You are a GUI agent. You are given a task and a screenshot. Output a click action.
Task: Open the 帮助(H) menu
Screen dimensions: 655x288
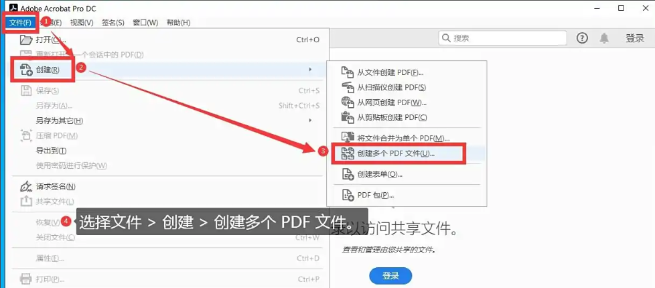(178, 23)
